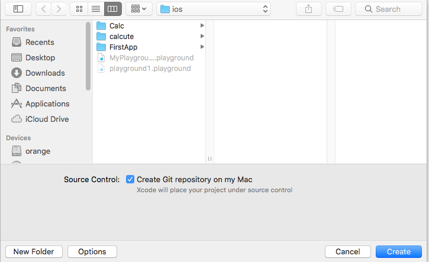Expand the Calc folder arrow

click(202, 25)
